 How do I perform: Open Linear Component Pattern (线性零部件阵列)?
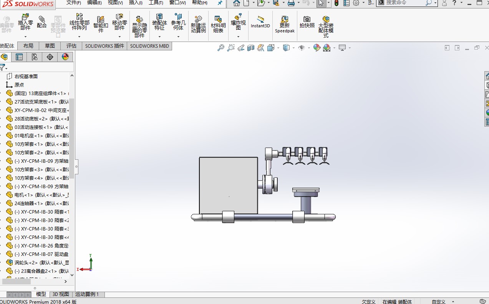[x=80, y=22]
